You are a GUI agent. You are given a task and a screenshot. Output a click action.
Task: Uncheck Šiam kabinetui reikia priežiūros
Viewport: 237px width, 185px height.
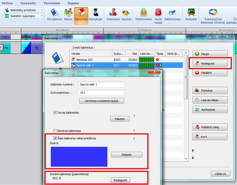[x=55, y=138]
